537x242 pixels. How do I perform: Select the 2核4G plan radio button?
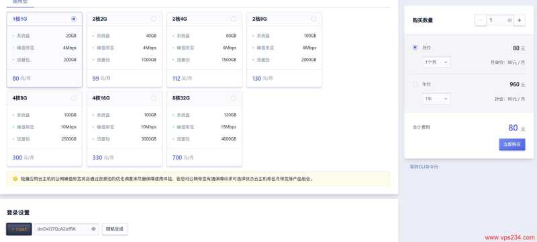tap(234, 19)
